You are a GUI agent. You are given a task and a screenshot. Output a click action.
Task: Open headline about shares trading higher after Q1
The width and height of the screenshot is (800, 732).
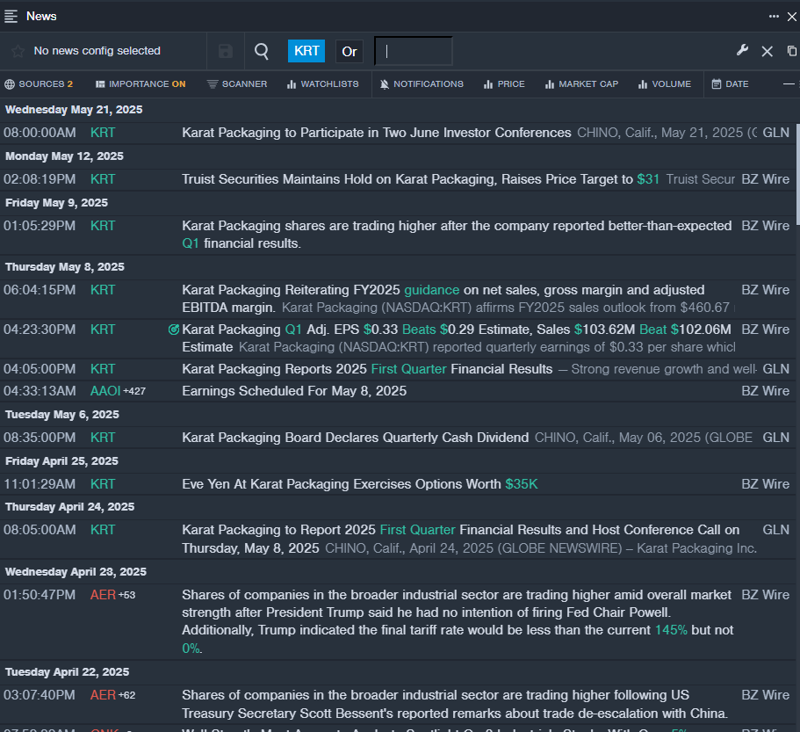pyautogui.click(x=457, y=235)
